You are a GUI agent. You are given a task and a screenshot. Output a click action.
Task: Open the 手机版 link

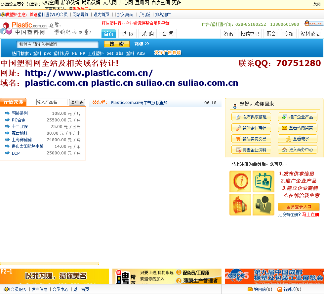coord(144,15)
